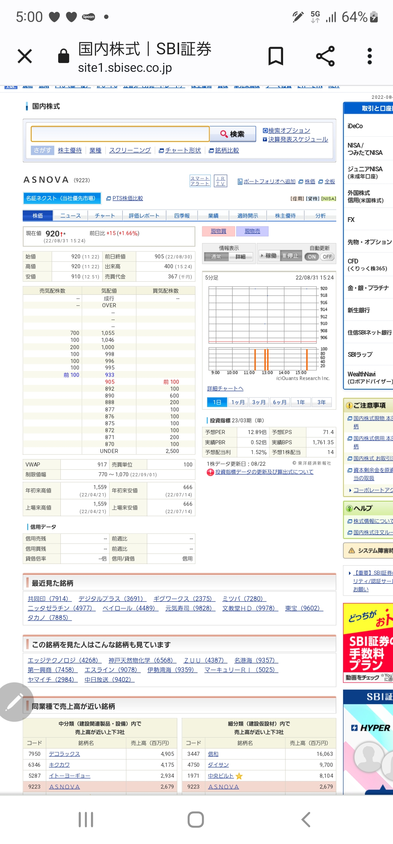
Task: Tap the floating pencil edit button
Action: point(14,702)
